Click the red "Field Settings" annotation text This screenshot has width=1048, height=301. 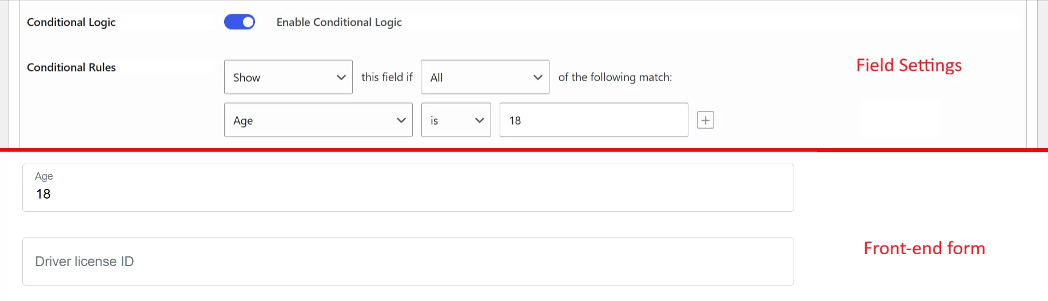coord(908,65)
